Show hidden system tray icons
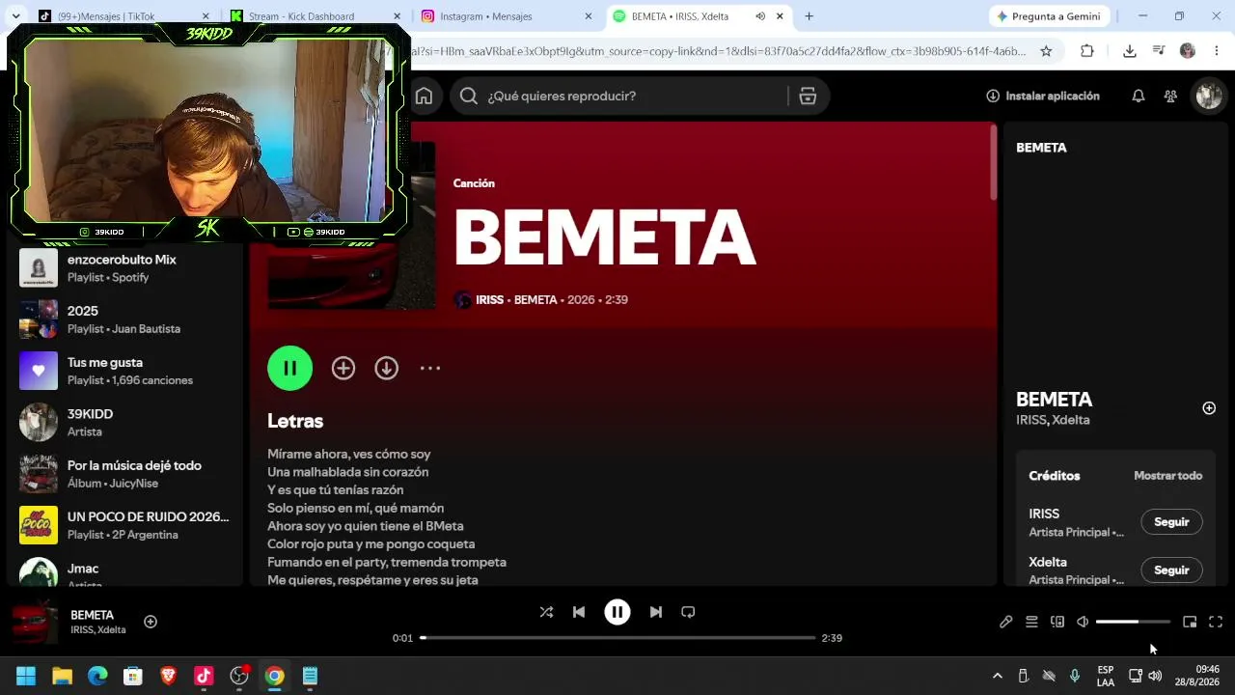The image size is (1235, 695). [x=998, y=676]
